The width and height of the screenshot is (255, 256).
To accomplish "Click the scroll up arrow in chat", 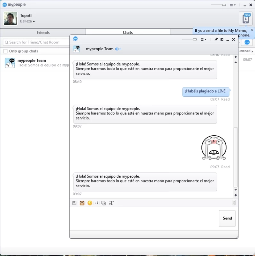I will pyautogui.click(x=236, y=62).
